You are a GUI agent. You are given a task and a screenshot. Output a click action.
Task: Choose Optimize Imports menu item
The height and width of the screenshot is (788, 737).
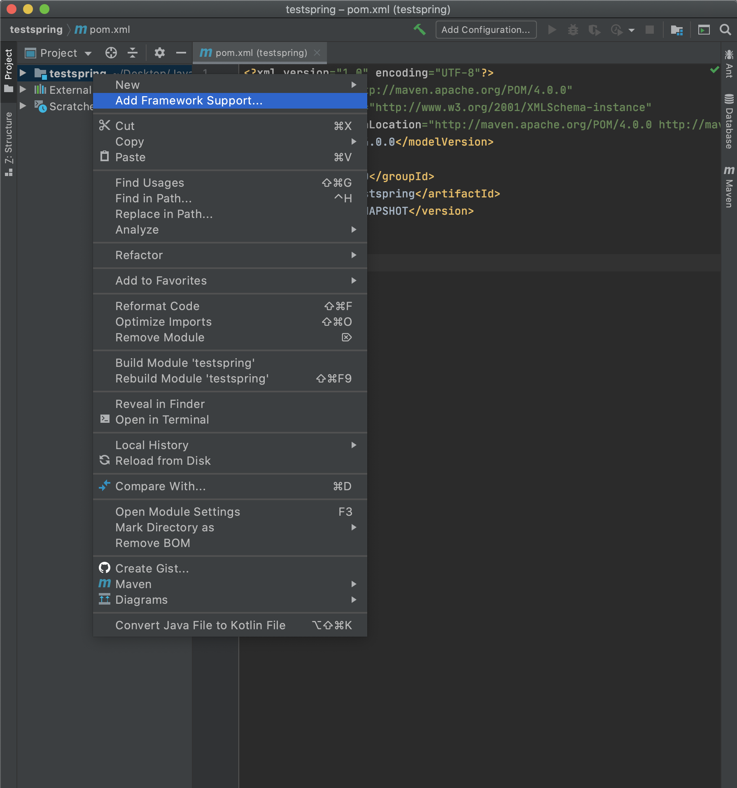(230, 322)
